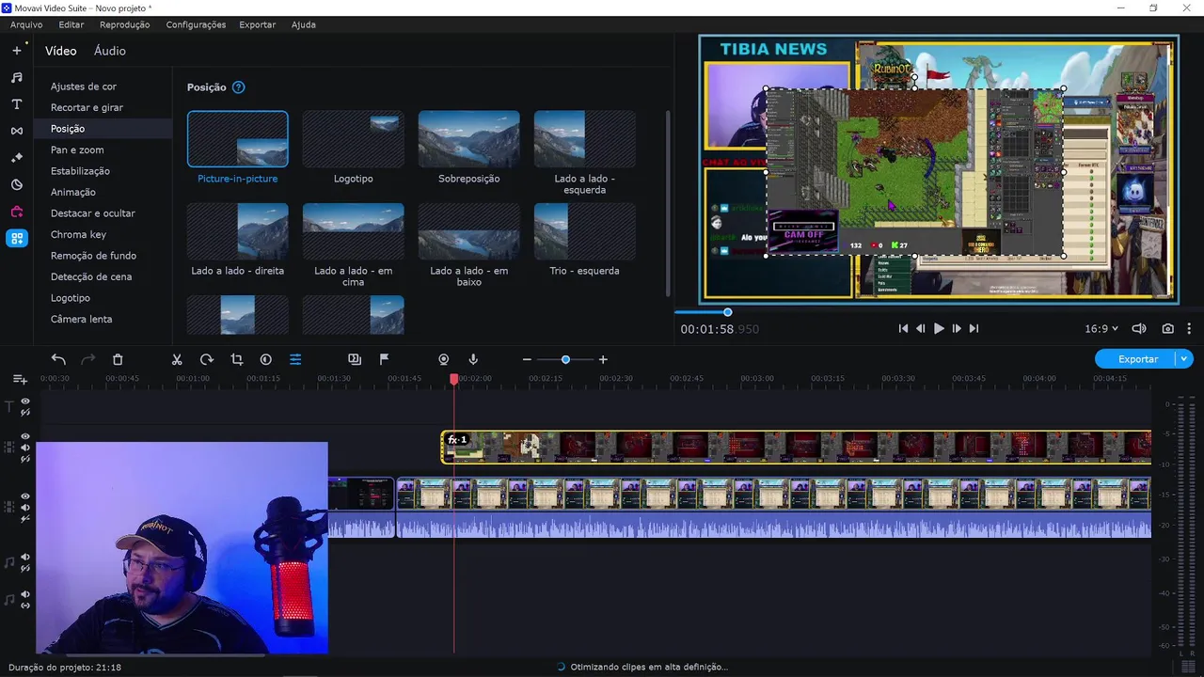Open the pink shopping bag store icon
This screenshot has height=677, width=1204.
click(x=17, y=212)
